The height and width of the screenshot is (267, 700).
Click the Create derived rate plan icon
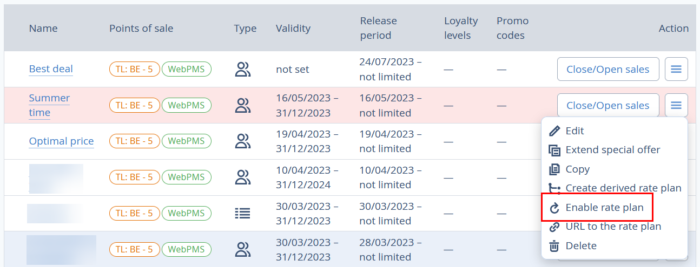pyautogui.click(x=554, y=188)
